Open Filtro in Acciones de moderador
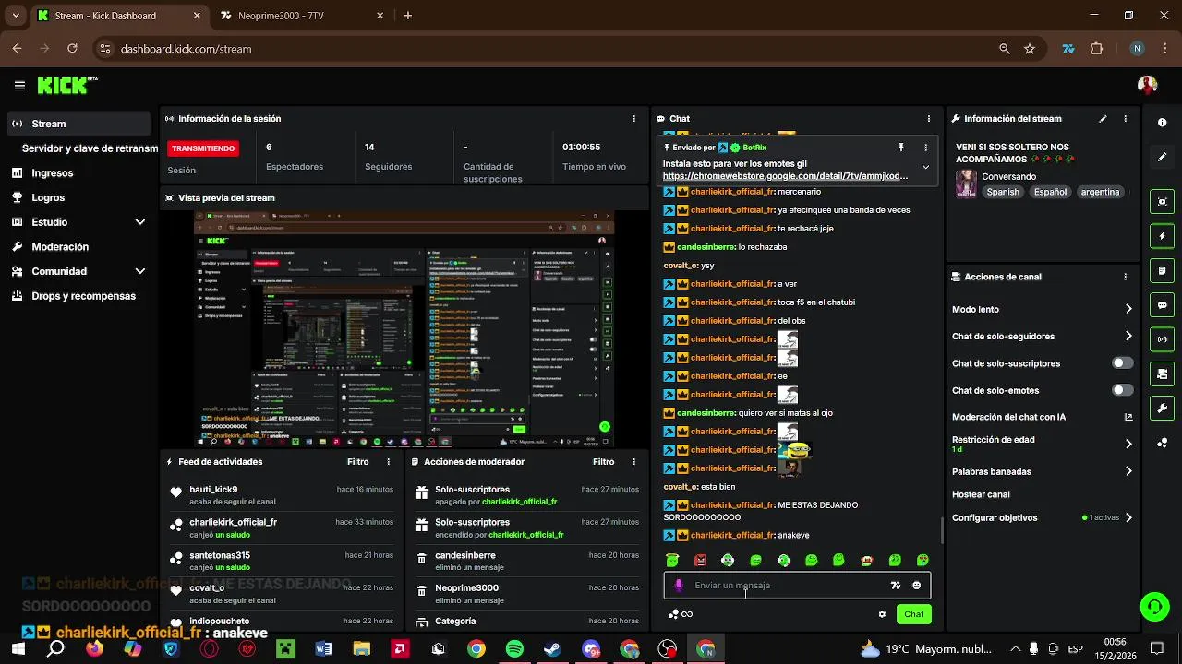This screenshot has height=664, width=1182. click(x=603, y=462)
